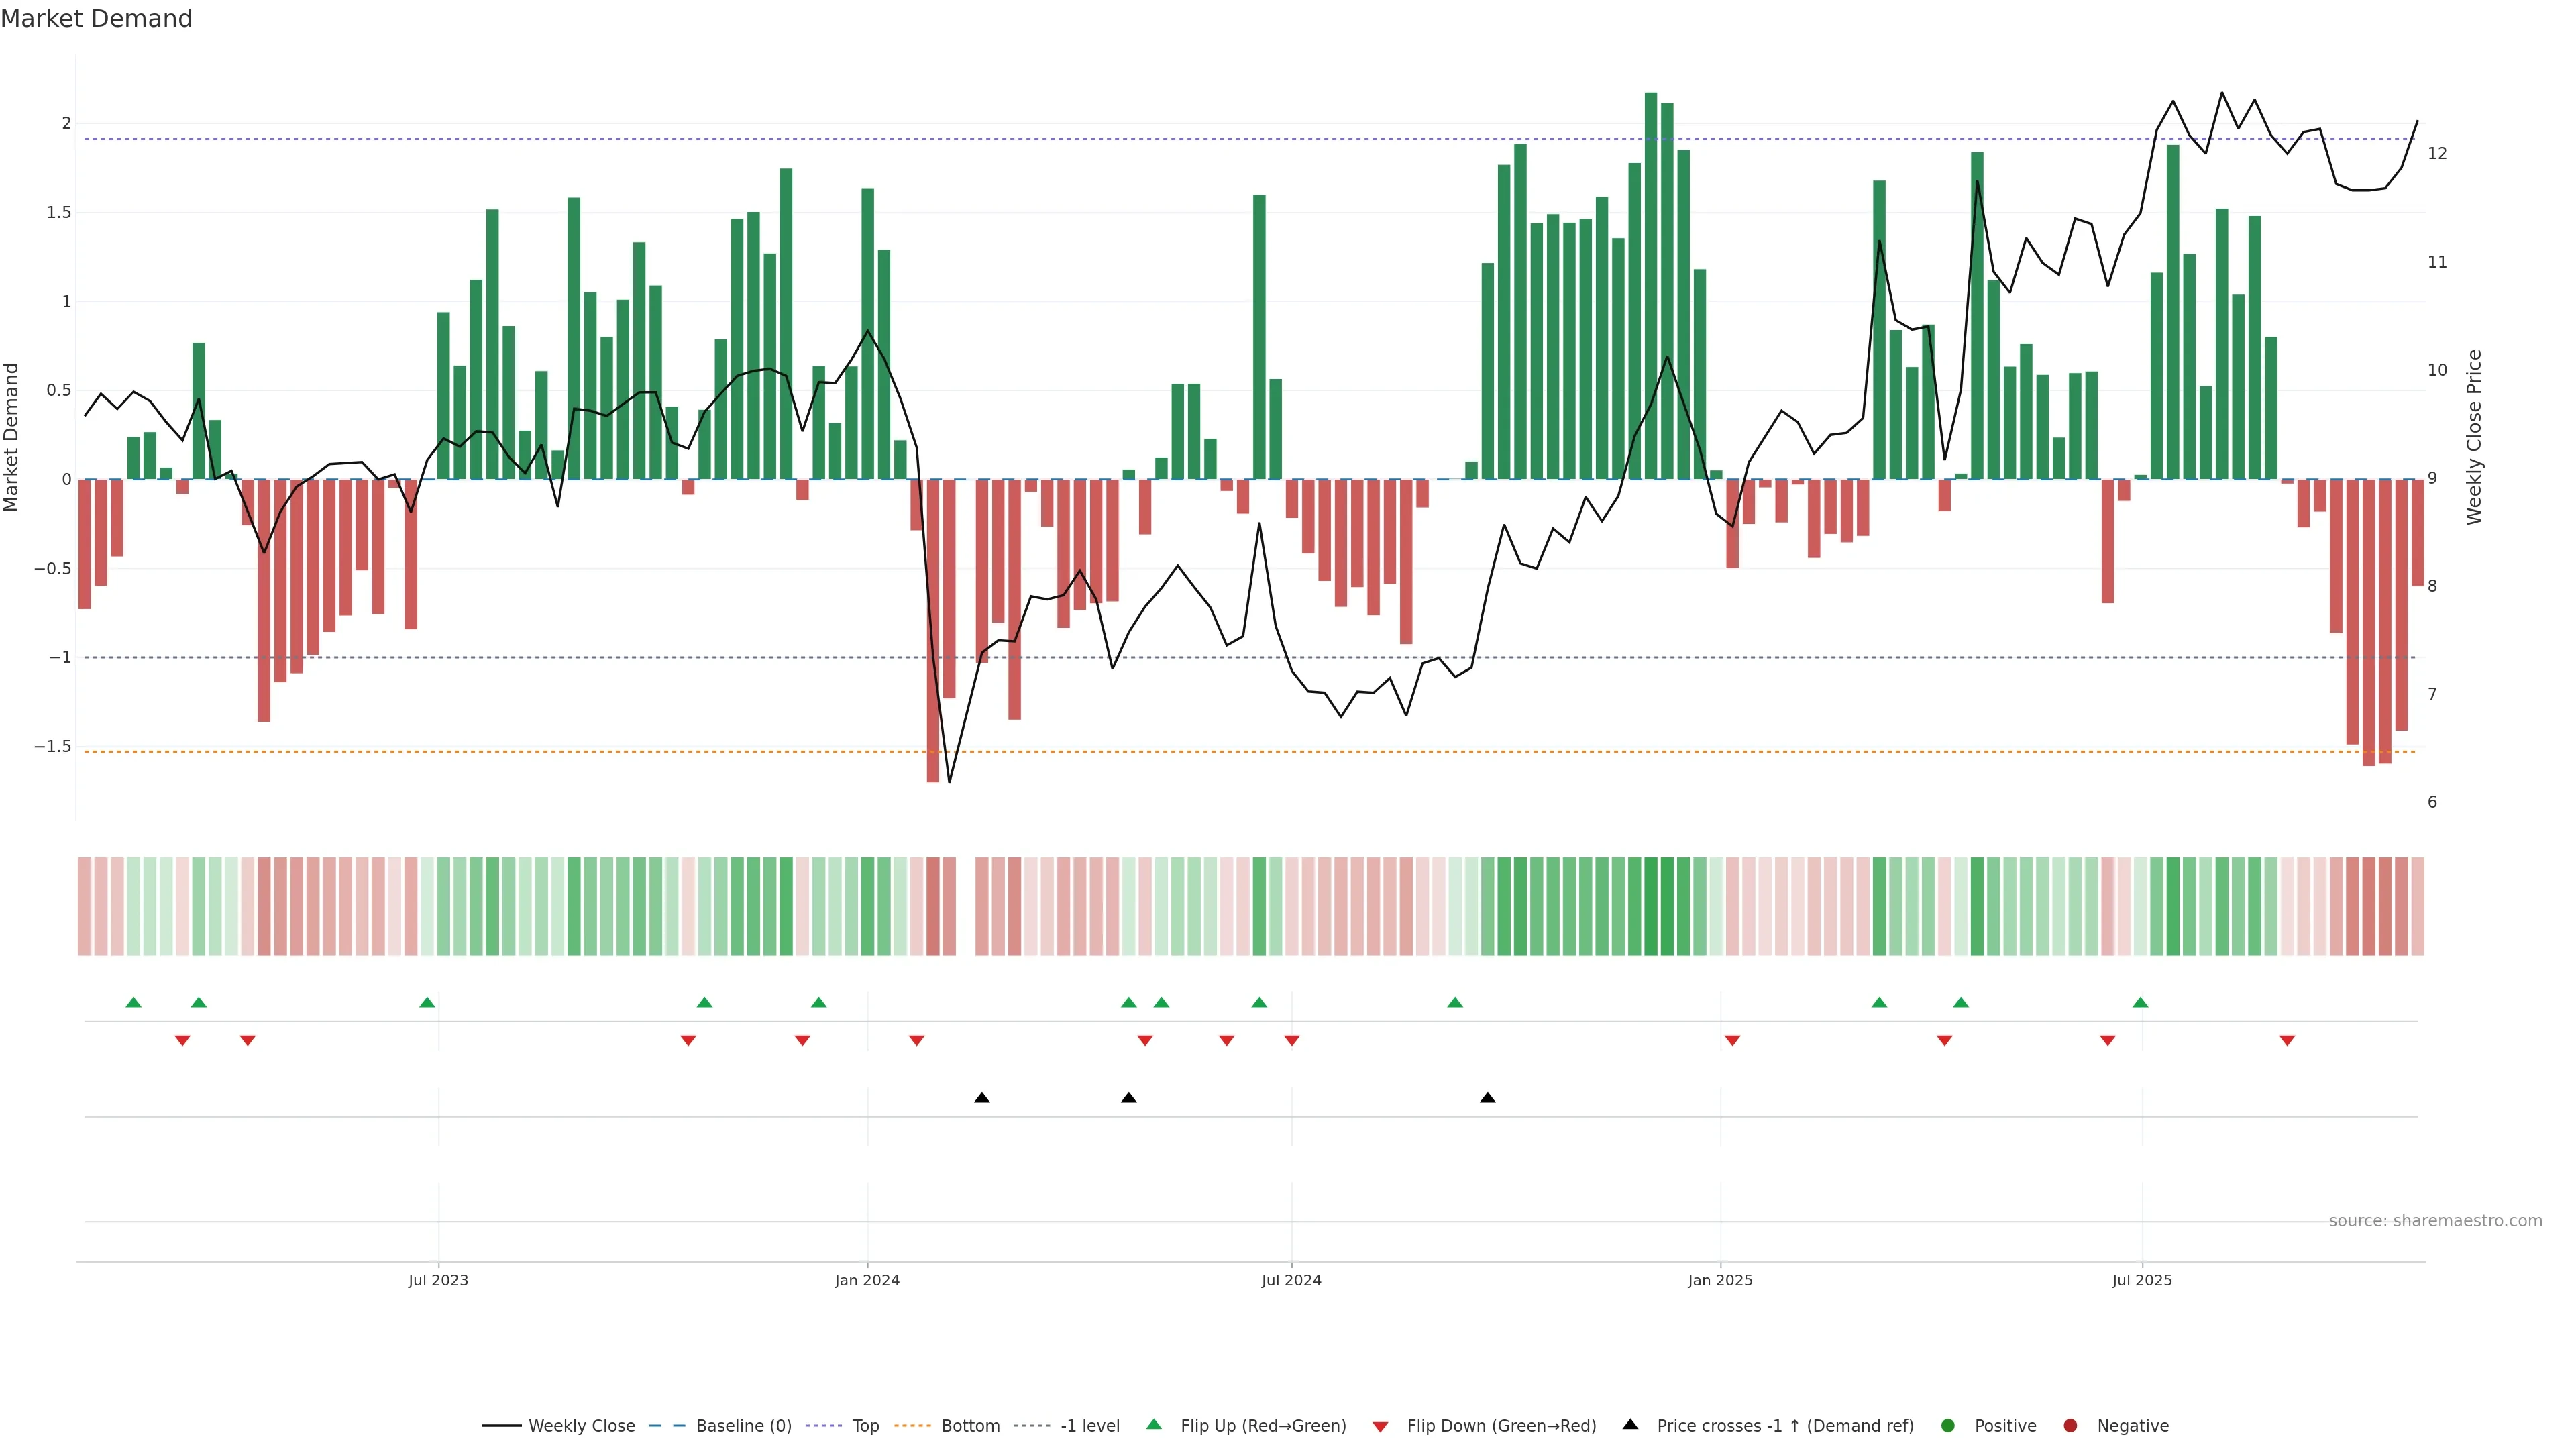Click green Flip Up legend triangle icon
The image size is (2576, 1449).
click(x=1154, y=1425)
